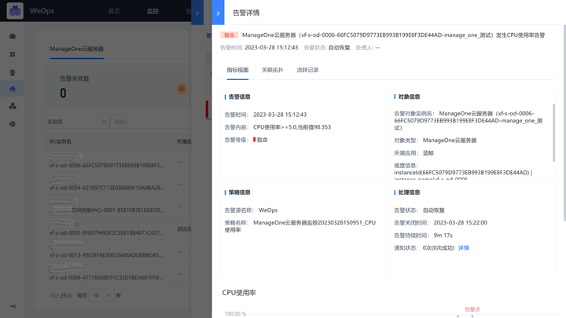
Task: Click the 请输入 search input
Action: (x=150, y=122)
